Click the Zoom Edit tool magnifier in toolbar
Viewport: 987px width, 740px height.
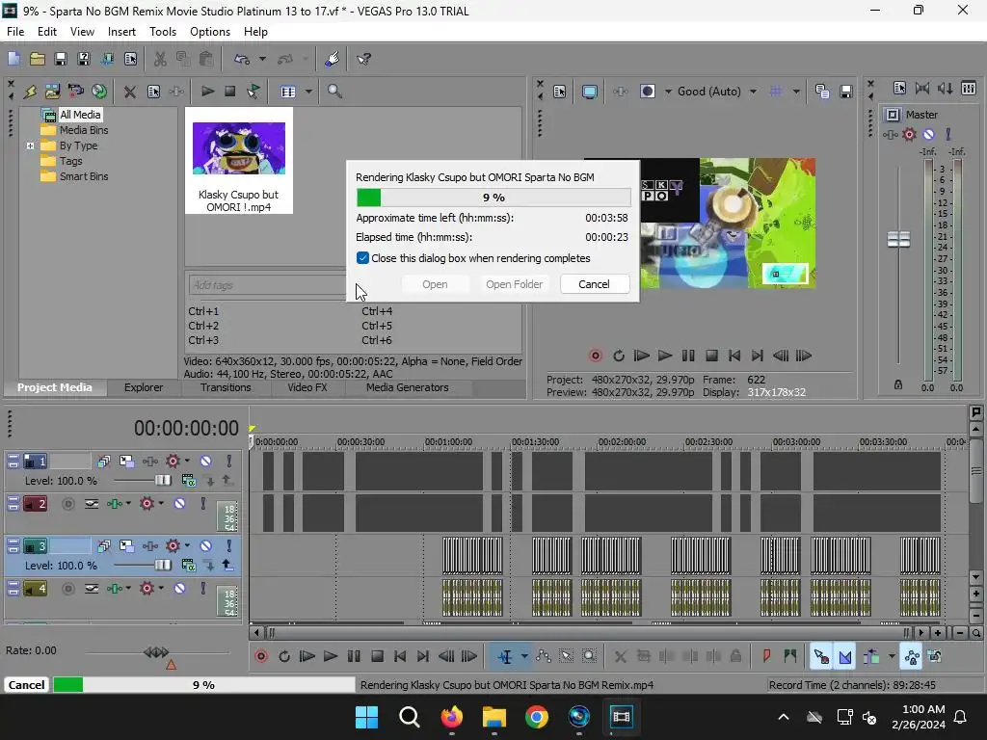(589, 656)
